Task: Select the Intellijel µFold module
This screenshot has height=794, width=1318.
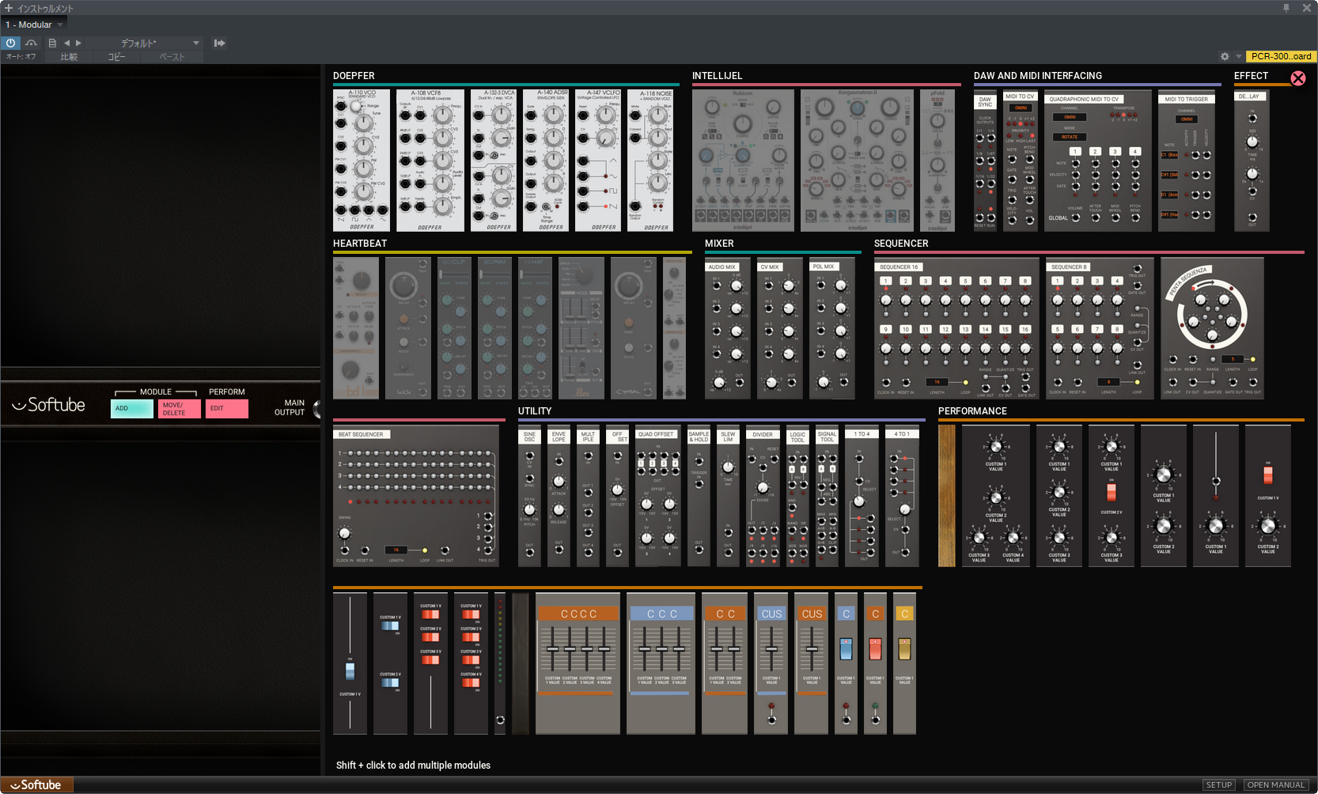Action: point(937,161)
